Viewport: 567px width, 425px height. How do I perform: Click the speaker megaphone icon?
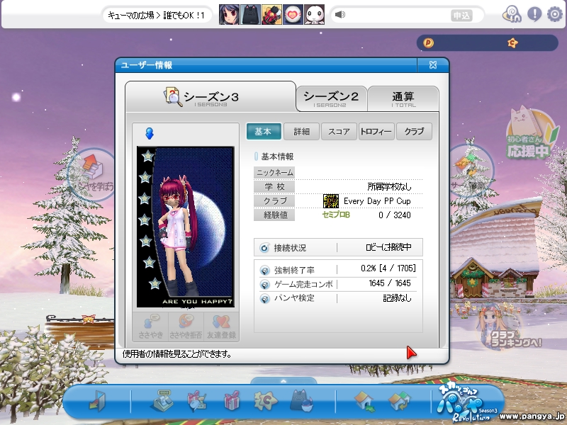[340, 15]
